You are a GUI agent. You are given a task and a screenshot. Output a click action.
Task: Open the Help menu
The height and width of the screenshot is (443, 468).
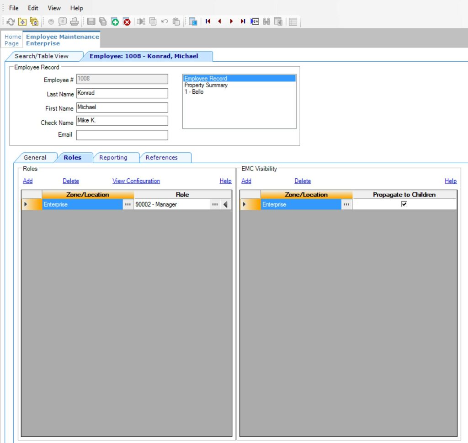coord(76,8)
